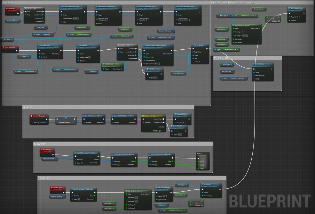This screenshot has width=315, height=214.
Task: Select the Emissive Low variable node
Action: [x=222, y=39]
